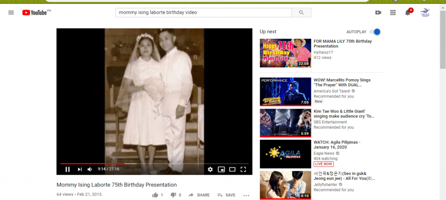Open the hamburger guide menu
This screenshot has height=200, width=446.
click(x=11, y=13)
